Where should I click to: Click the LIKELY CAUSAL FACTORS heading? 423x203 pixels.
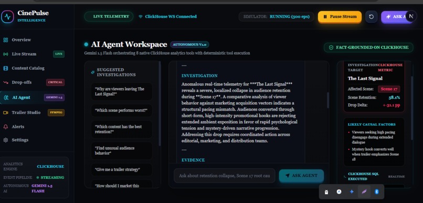[x=372, y=124]
